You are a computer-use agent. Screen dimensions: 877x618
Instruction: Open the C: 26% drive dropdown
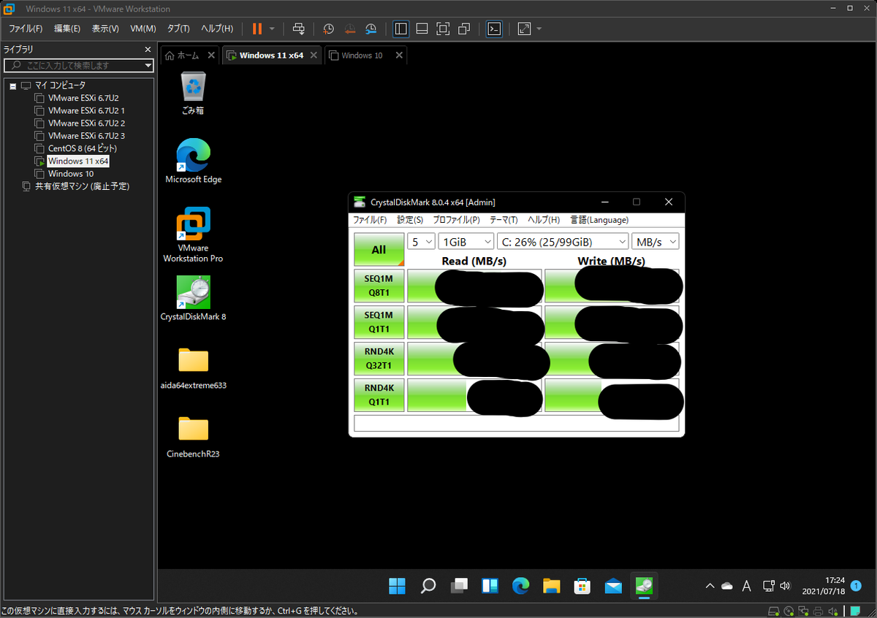(x=563, y=242)
